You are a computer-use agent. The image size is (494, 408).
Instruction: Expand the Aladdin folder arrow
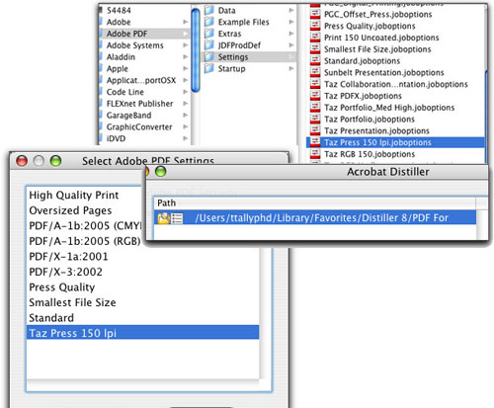(x=186, y=56)
